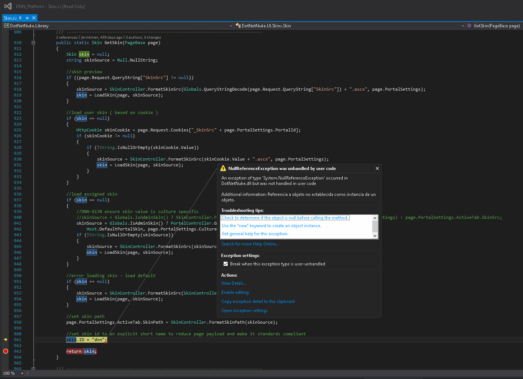The width and height of the screenshot is (523, 379).
Task: Click the '//load assigned skin' comment
Action: point(92,194)
